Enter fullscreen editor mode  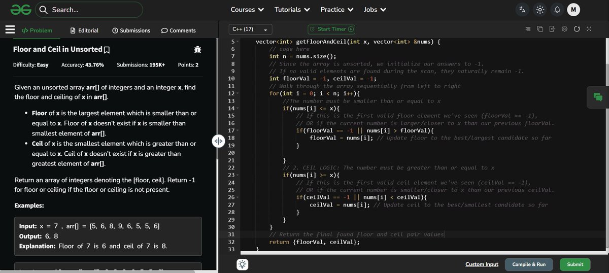click(589, 29)
